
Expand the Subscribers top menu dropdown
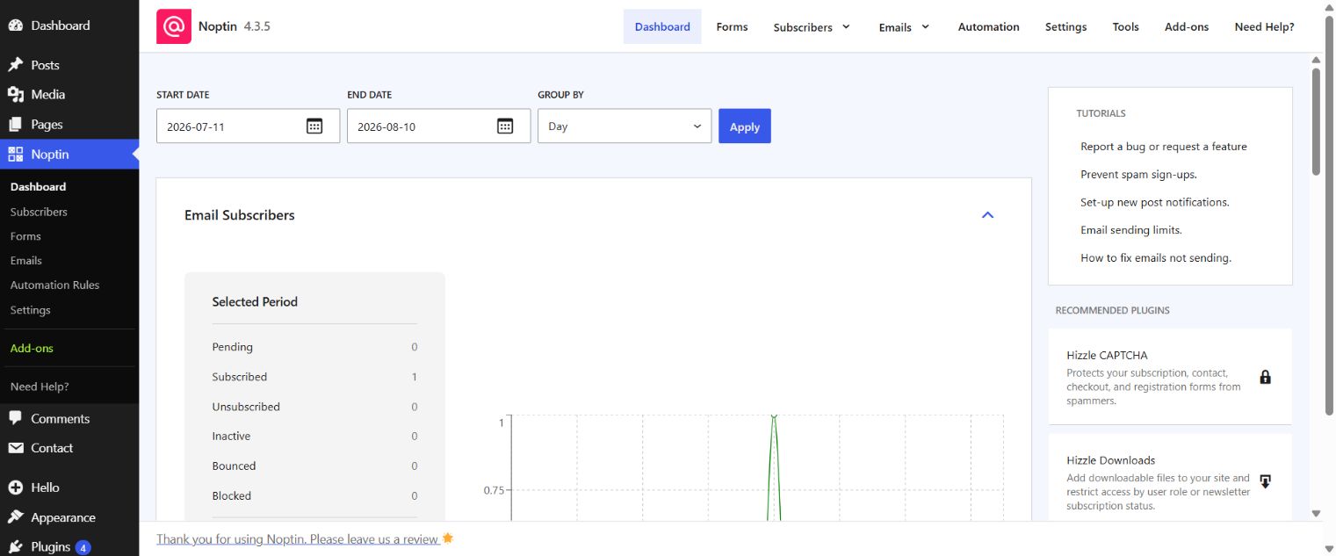[x=847, y=26]
